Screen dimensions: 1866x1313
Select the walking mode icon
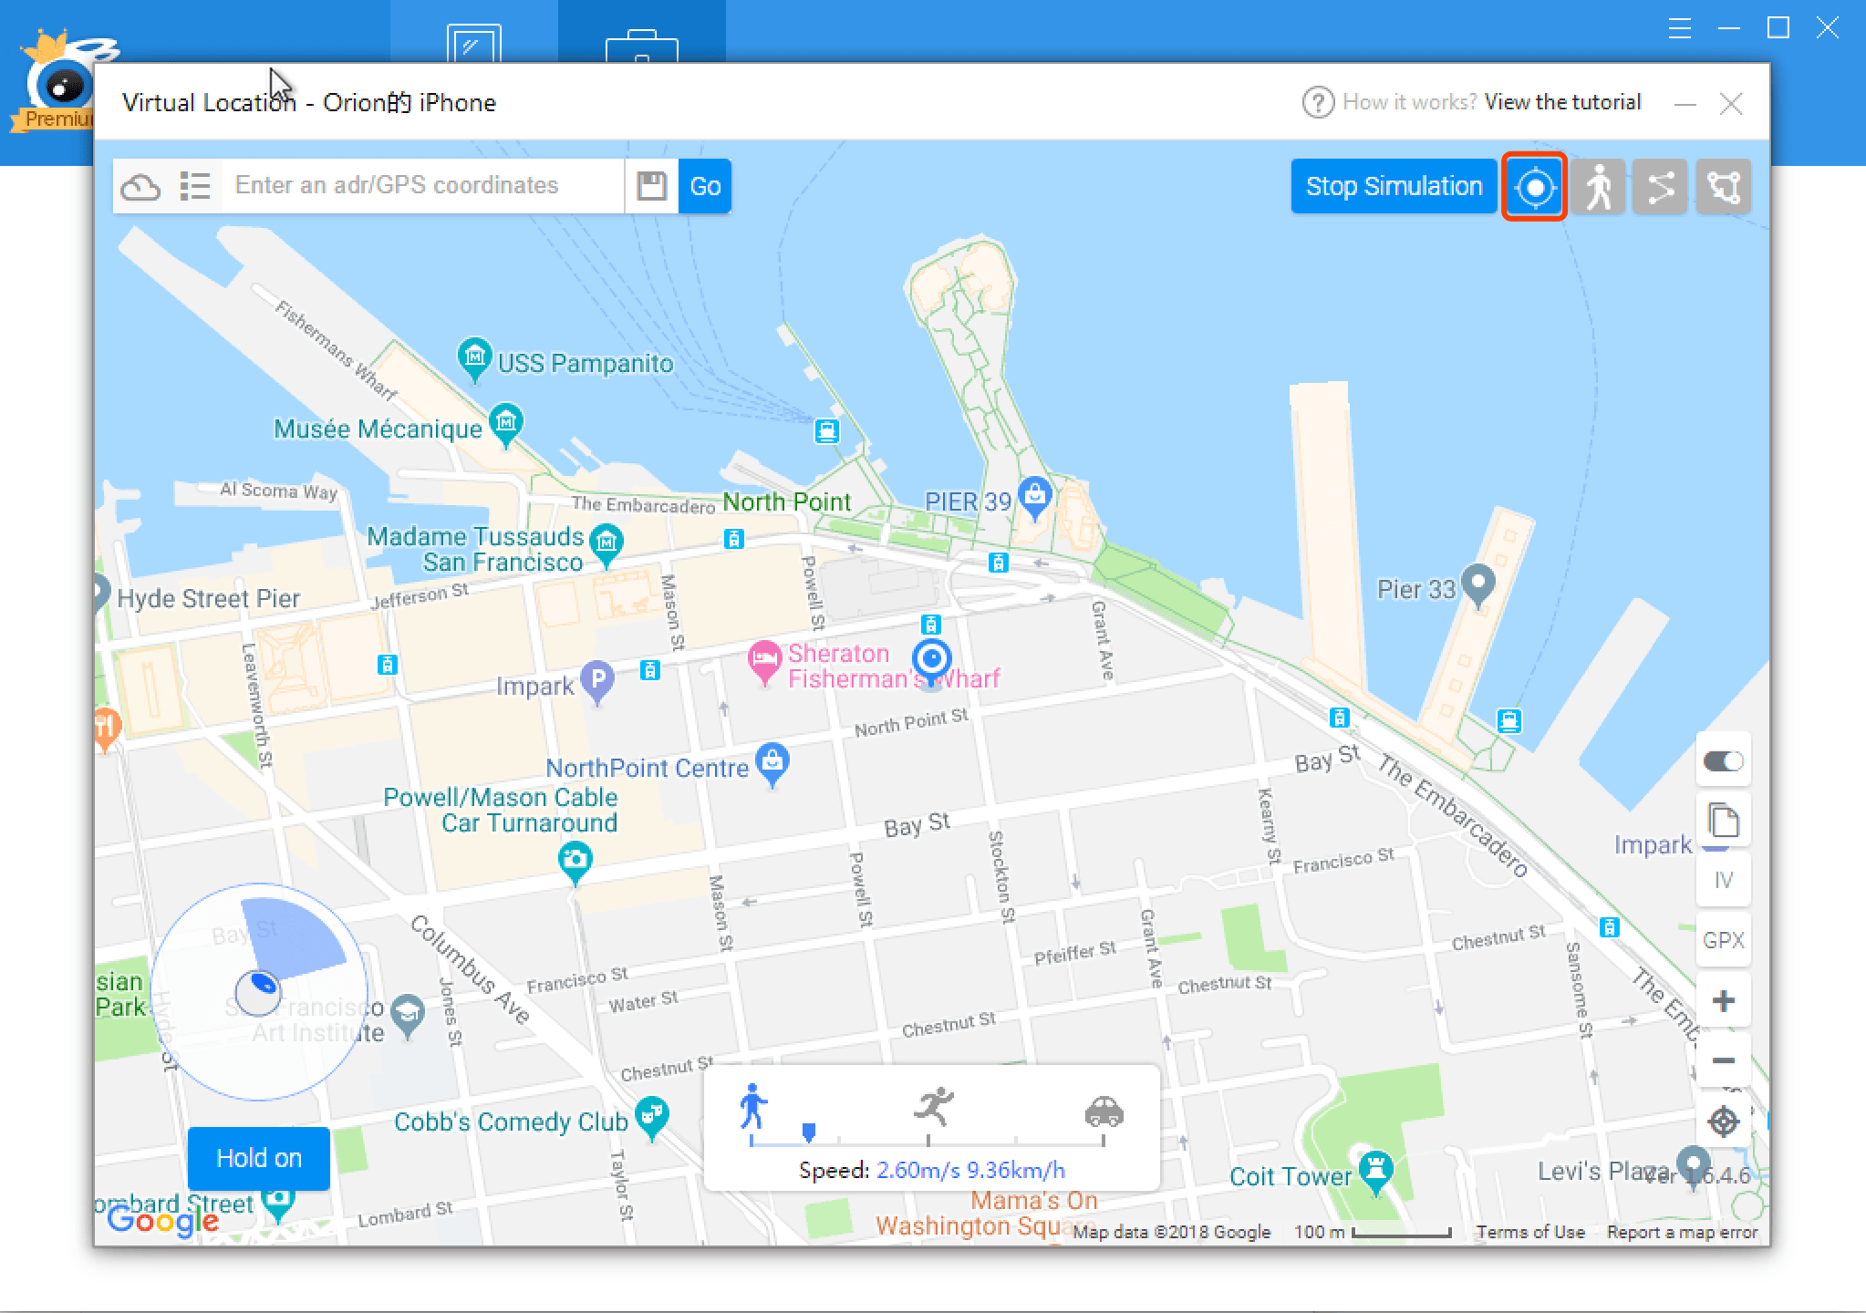pos(1598,187)
